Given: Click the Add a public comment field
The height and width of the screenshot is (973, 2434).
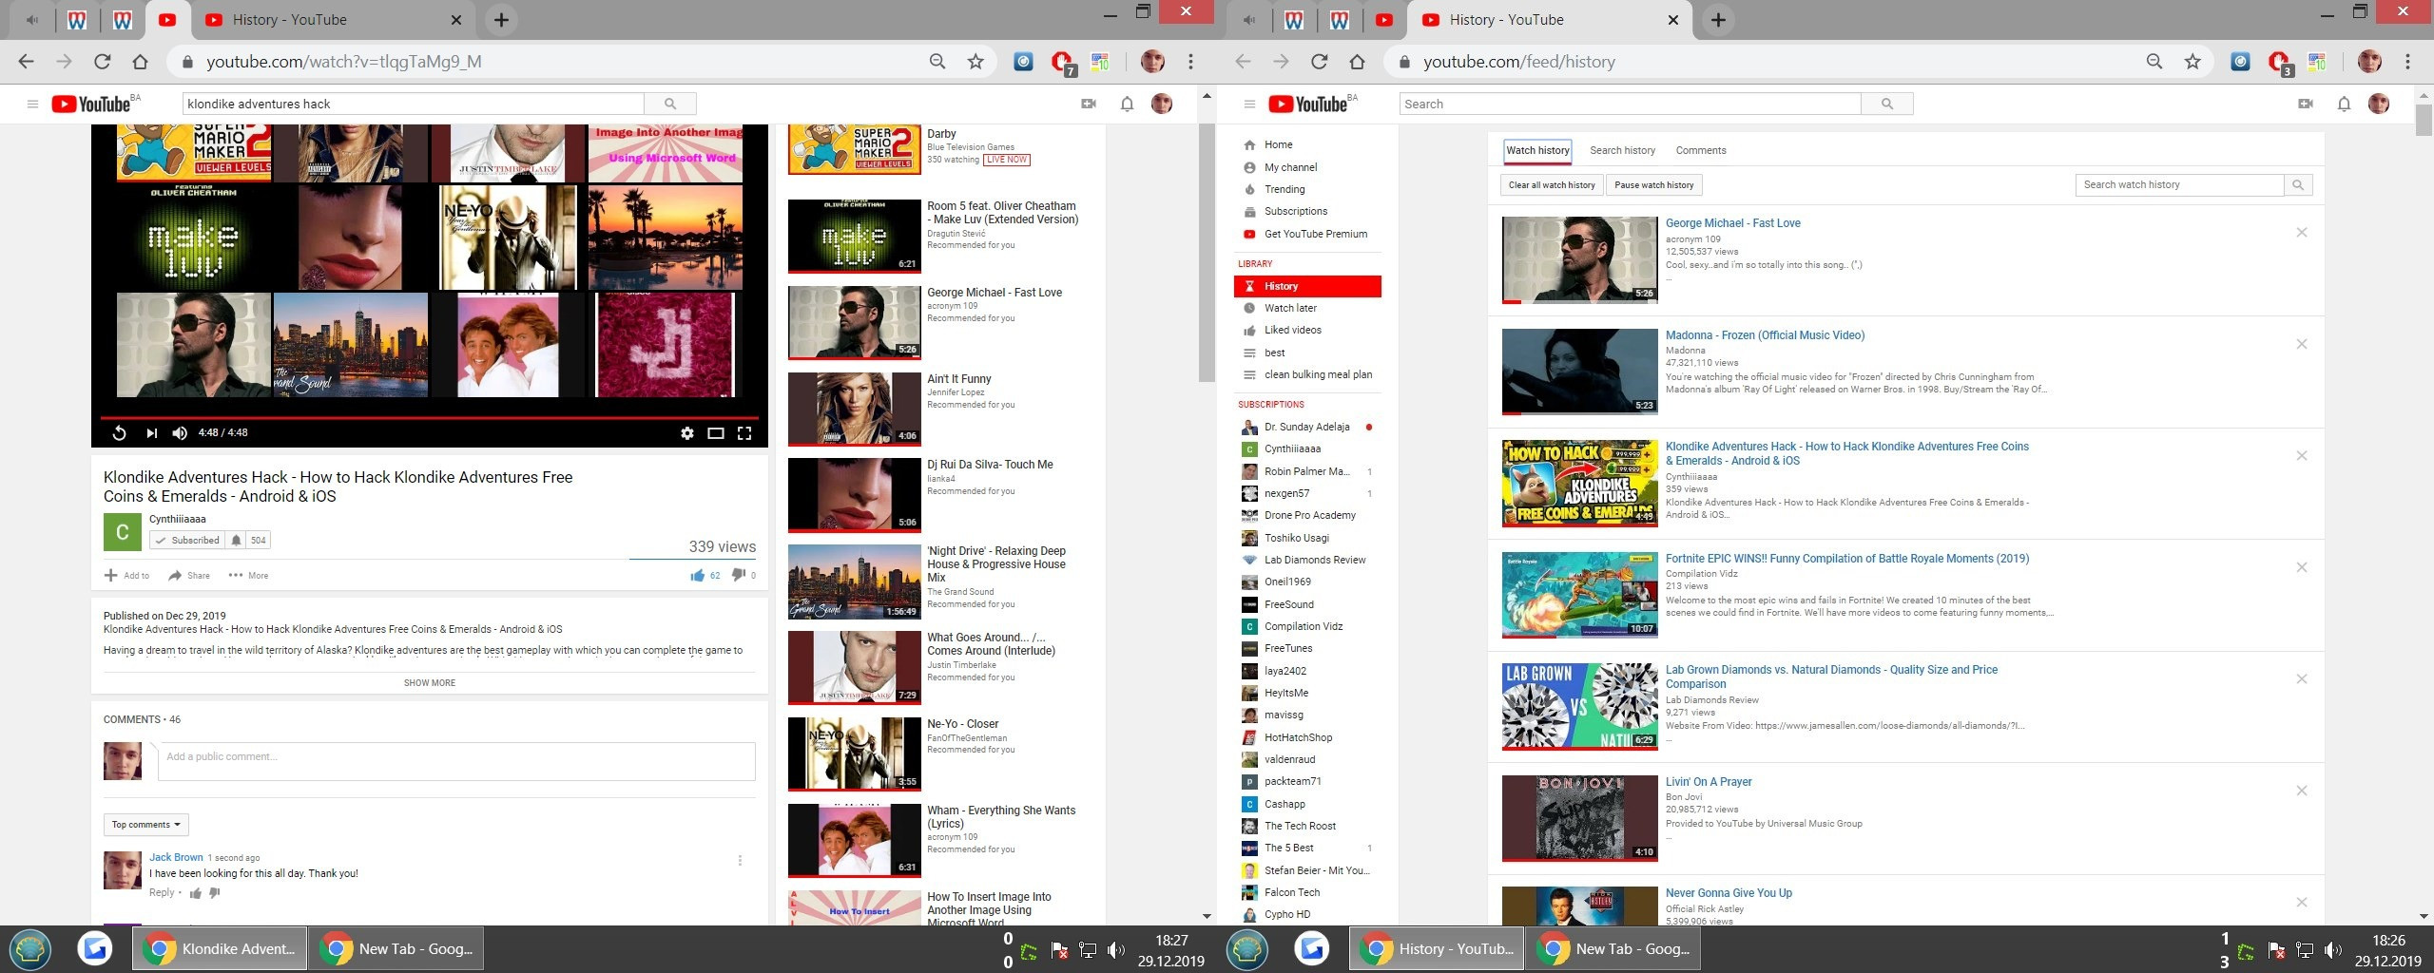Looking at the screenshot, I should pyautogui.click(x=456, y=761).
